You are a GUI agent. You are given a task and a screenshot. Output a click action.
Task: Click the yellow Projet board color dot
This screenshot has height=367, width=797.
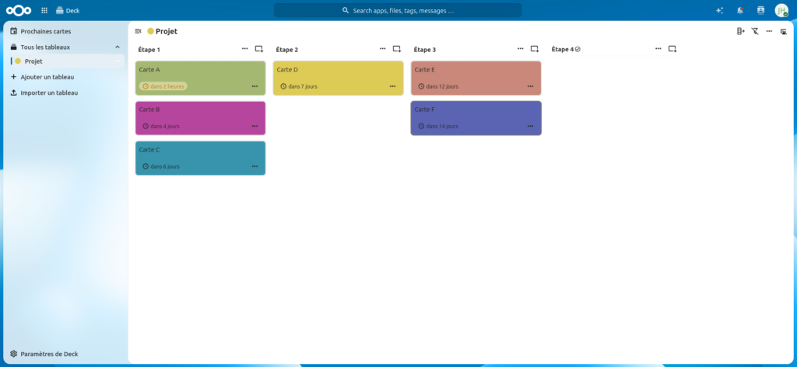tap(150, 31)
